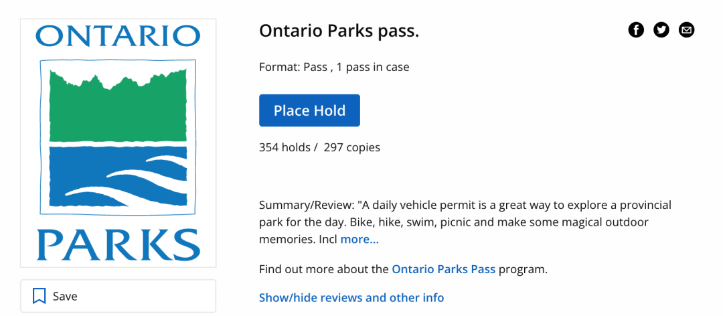The height and width of the screenshot is (316, 723).
Task: Click the Format: Pass description line
Action: (x=334, y=68)
